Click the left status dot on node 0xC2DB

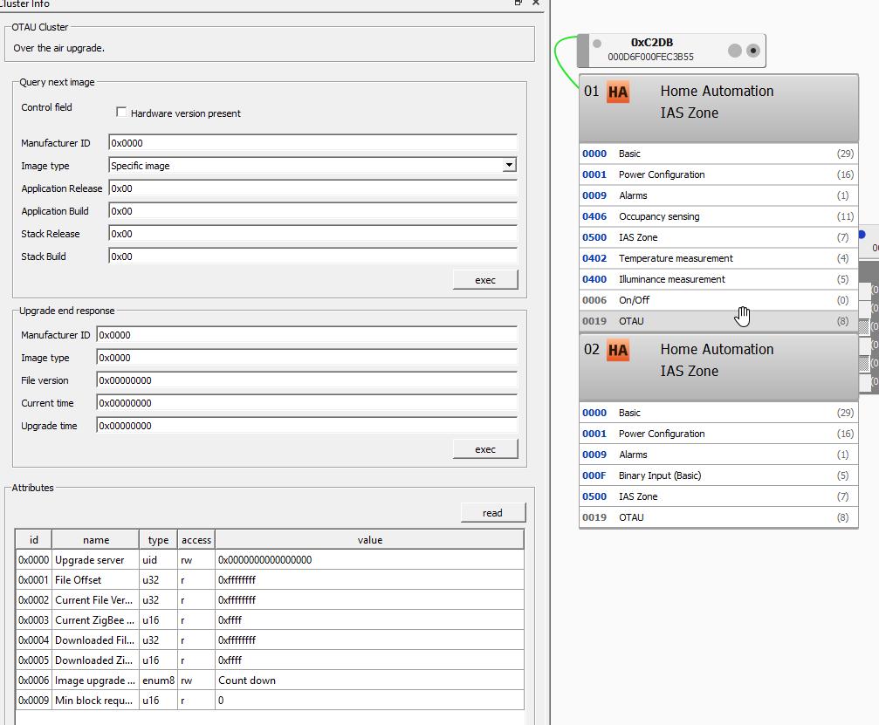point(597,44)
